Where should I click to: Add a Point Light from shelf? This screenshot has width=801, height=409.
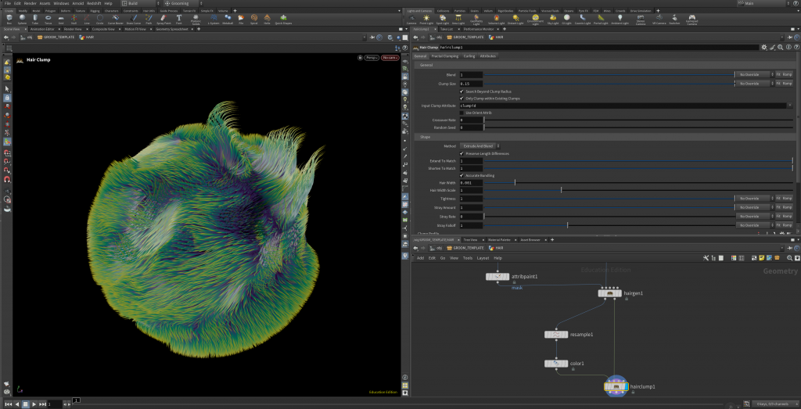click(426, 19)
